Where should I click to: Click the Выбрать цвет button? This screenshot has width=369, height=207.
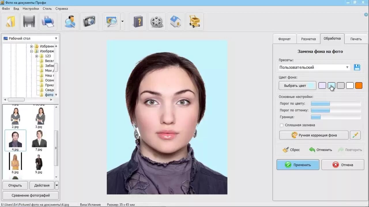tap(297, 86)
